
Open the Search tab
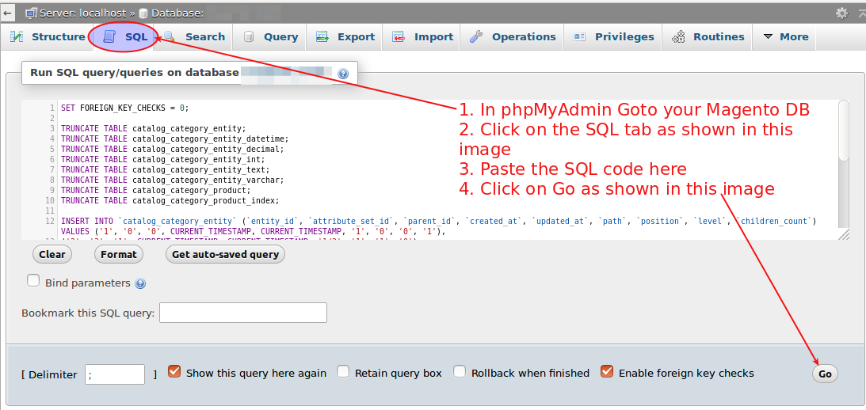(194, 37)
